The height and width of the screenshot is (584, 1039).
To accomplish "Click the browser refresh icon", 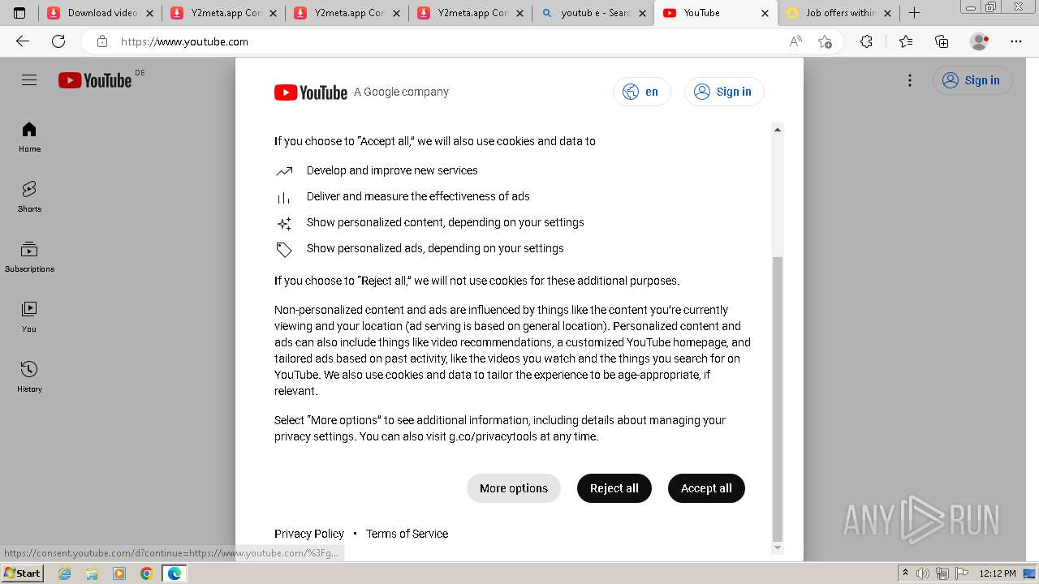I will click(x=58, y=41).
